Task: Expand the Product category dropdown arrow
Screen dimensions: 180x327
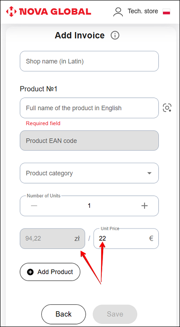Action: coord(149,173)
